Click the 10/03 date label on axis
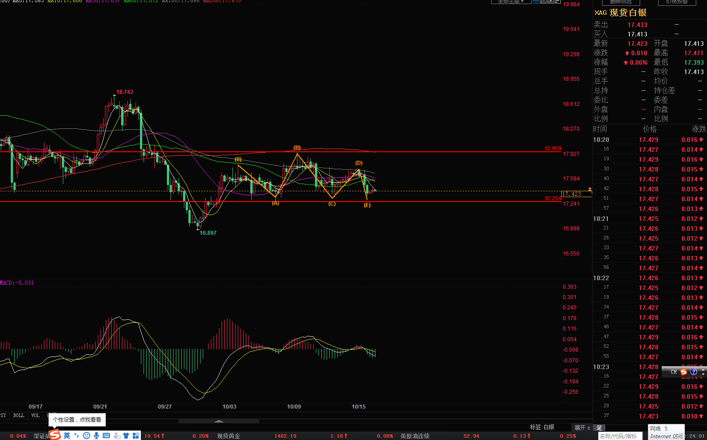The height and width of the screenshot is (440, 707). coord(229,407)
